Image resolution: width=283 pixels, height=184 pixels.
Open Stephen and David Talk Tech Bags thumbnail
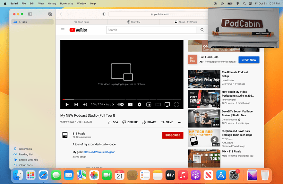[204, 138]
